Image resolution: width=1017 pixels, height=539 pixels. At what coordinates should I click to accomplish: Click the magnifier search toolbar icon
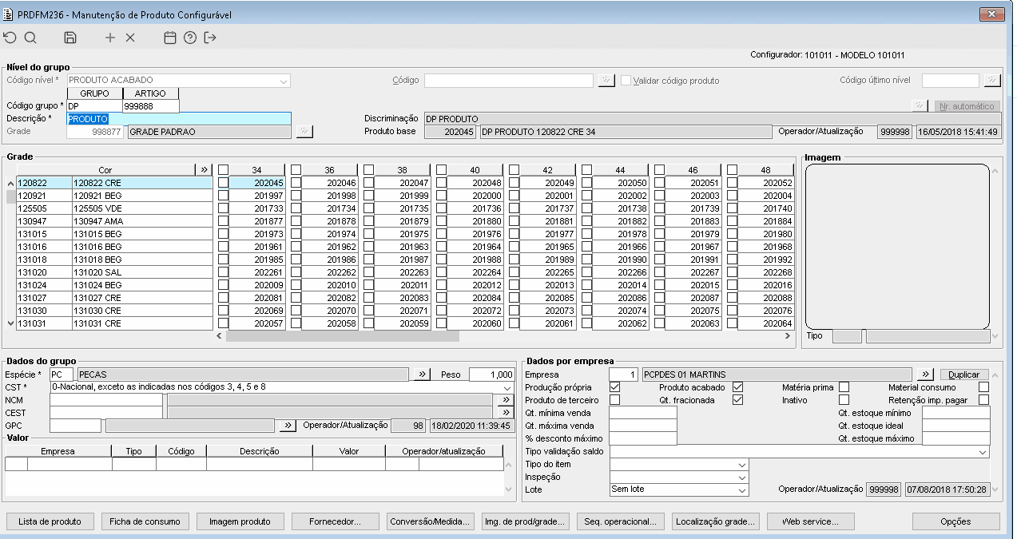pos(30,38)
